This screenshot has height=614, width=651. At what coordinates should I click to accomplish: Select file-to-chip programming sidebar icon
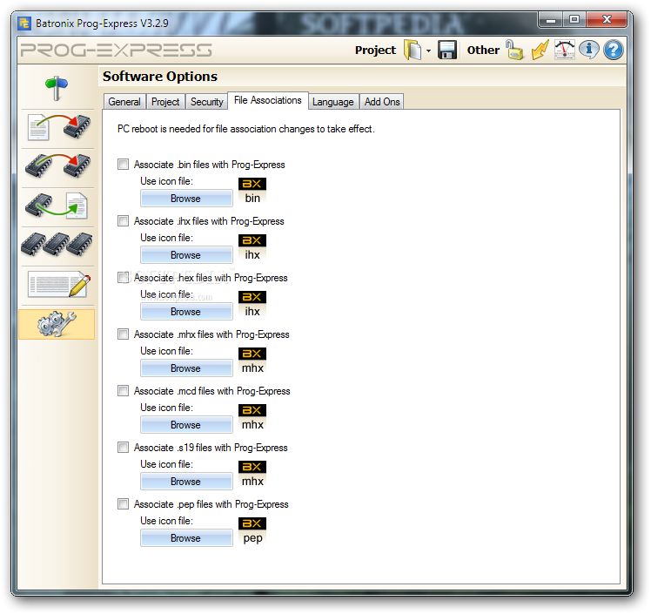58,127
